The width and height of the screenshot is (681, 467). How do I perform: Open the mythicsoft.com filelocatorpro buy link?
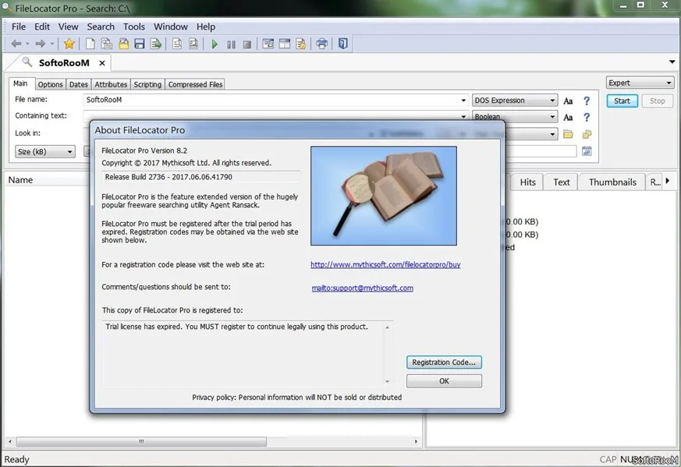pos(385,264)
